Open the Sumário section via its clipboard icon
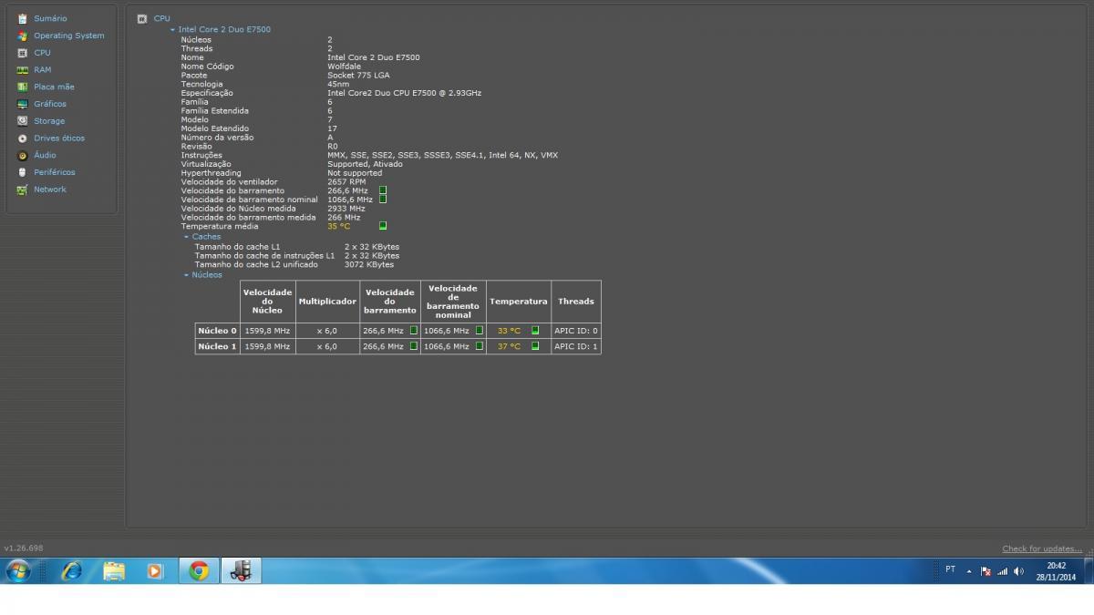This screenshot has height=615, width=1094. tap(23, 18)
